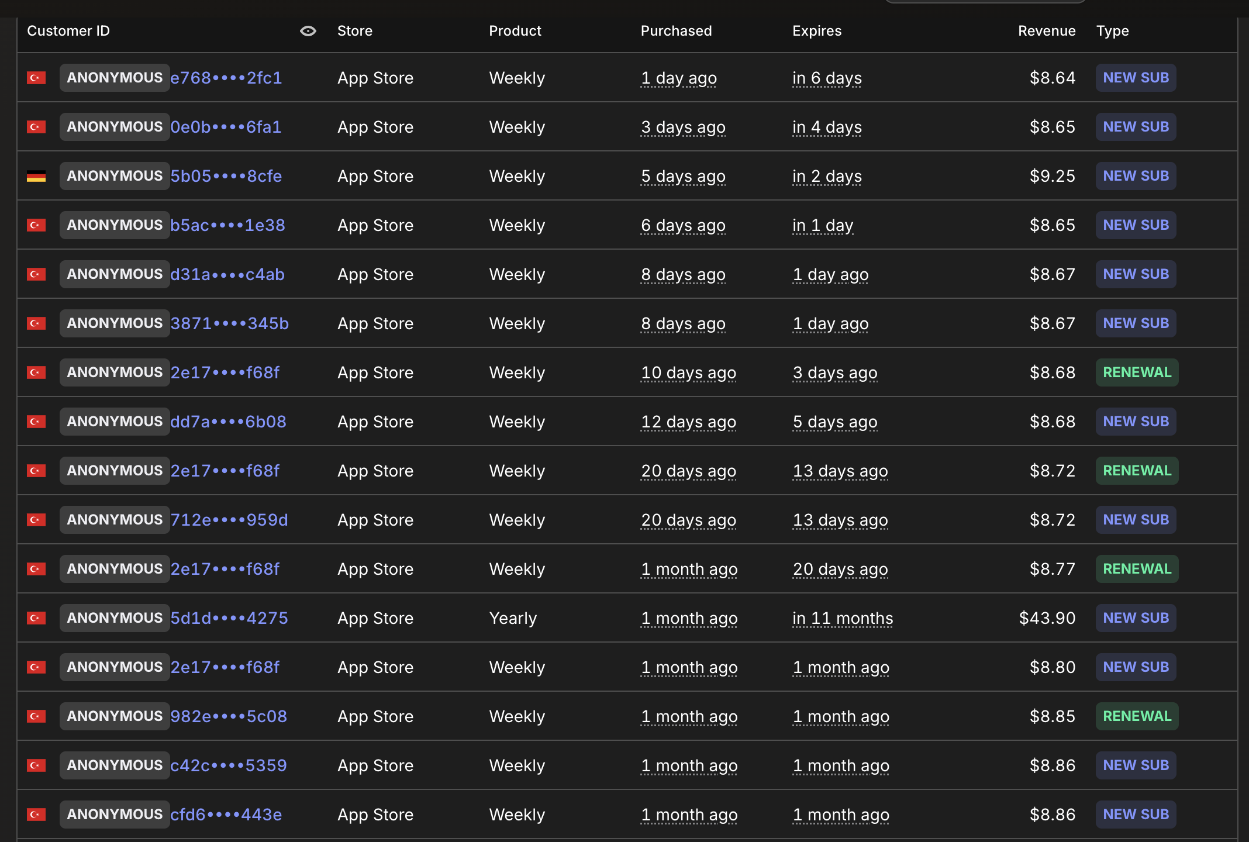The image size is (1249, 842).
Task: Toggle customer ID visibility eye icon
Action: (308, 31)
